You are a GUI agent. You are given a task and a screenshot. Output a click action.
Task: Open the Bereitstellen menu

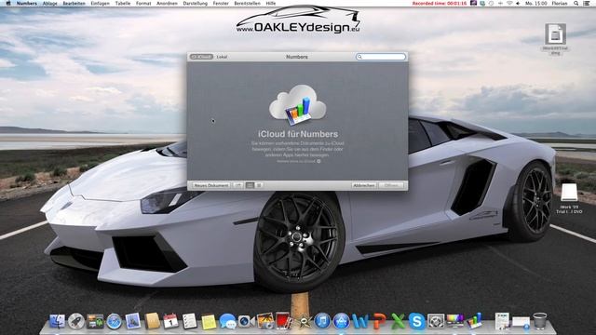(247, 3)
